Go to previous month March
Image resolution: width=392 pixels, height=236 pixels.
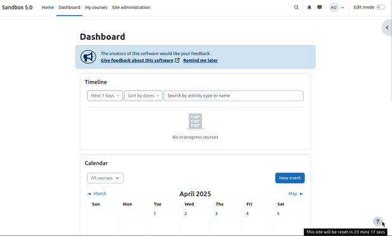click(x=97, y=194)
